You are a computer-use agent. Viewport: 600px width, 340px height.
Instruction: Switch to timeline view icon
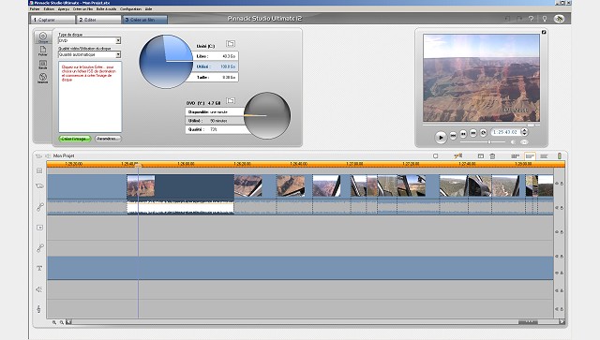tap(530, 156)
